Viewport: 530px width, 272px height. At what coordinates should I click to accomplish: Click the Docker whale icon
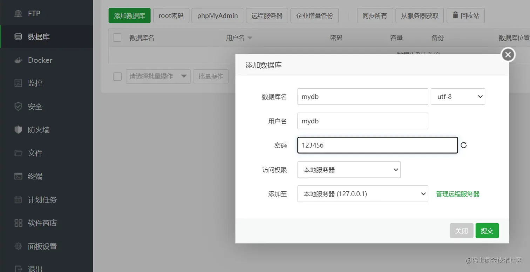18,60
